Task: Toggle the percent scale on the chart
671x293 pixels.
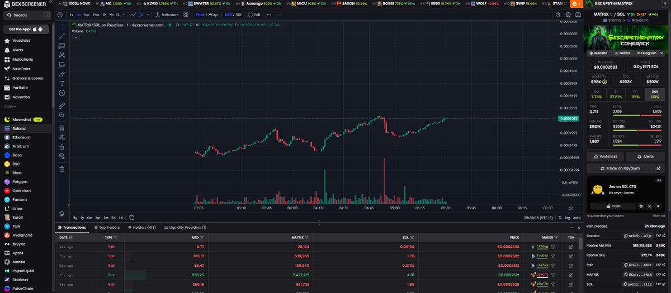Action: coord(560,218)
